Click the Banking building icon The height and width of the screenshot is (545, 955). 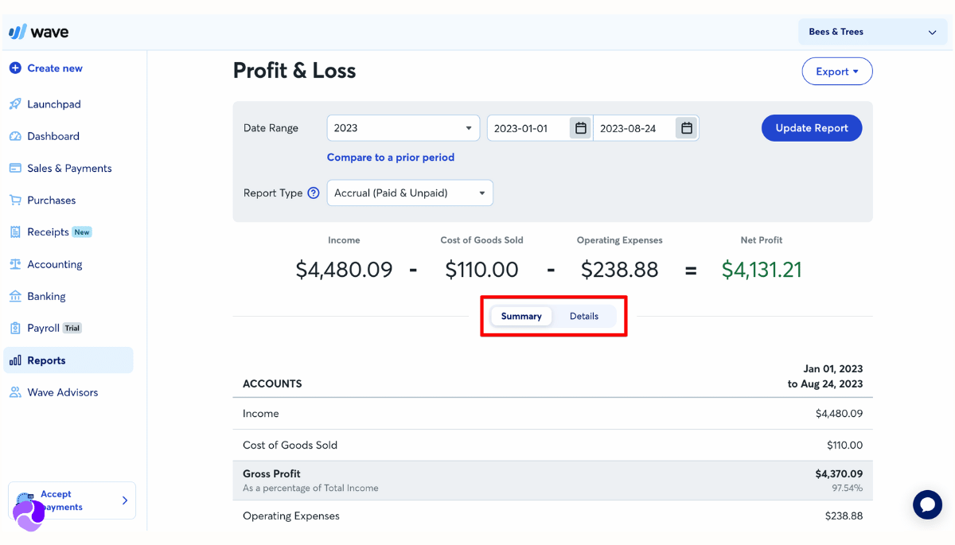(x=15, y=296)
